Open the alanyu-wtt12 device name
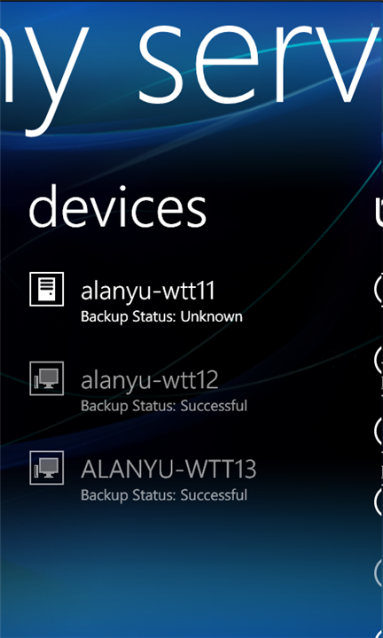This screenshot has height=638, width=383. pos(149,381)
